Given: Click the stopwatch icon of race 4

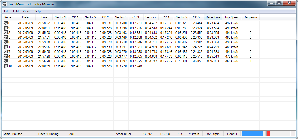Looking at the screenshot, I should pos(6,56).
